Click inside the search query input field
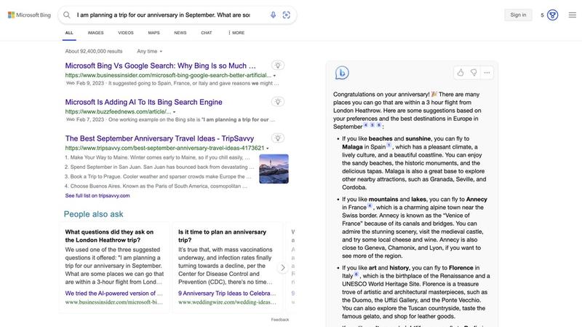The image size is (582, 327). tap(163, 15)
